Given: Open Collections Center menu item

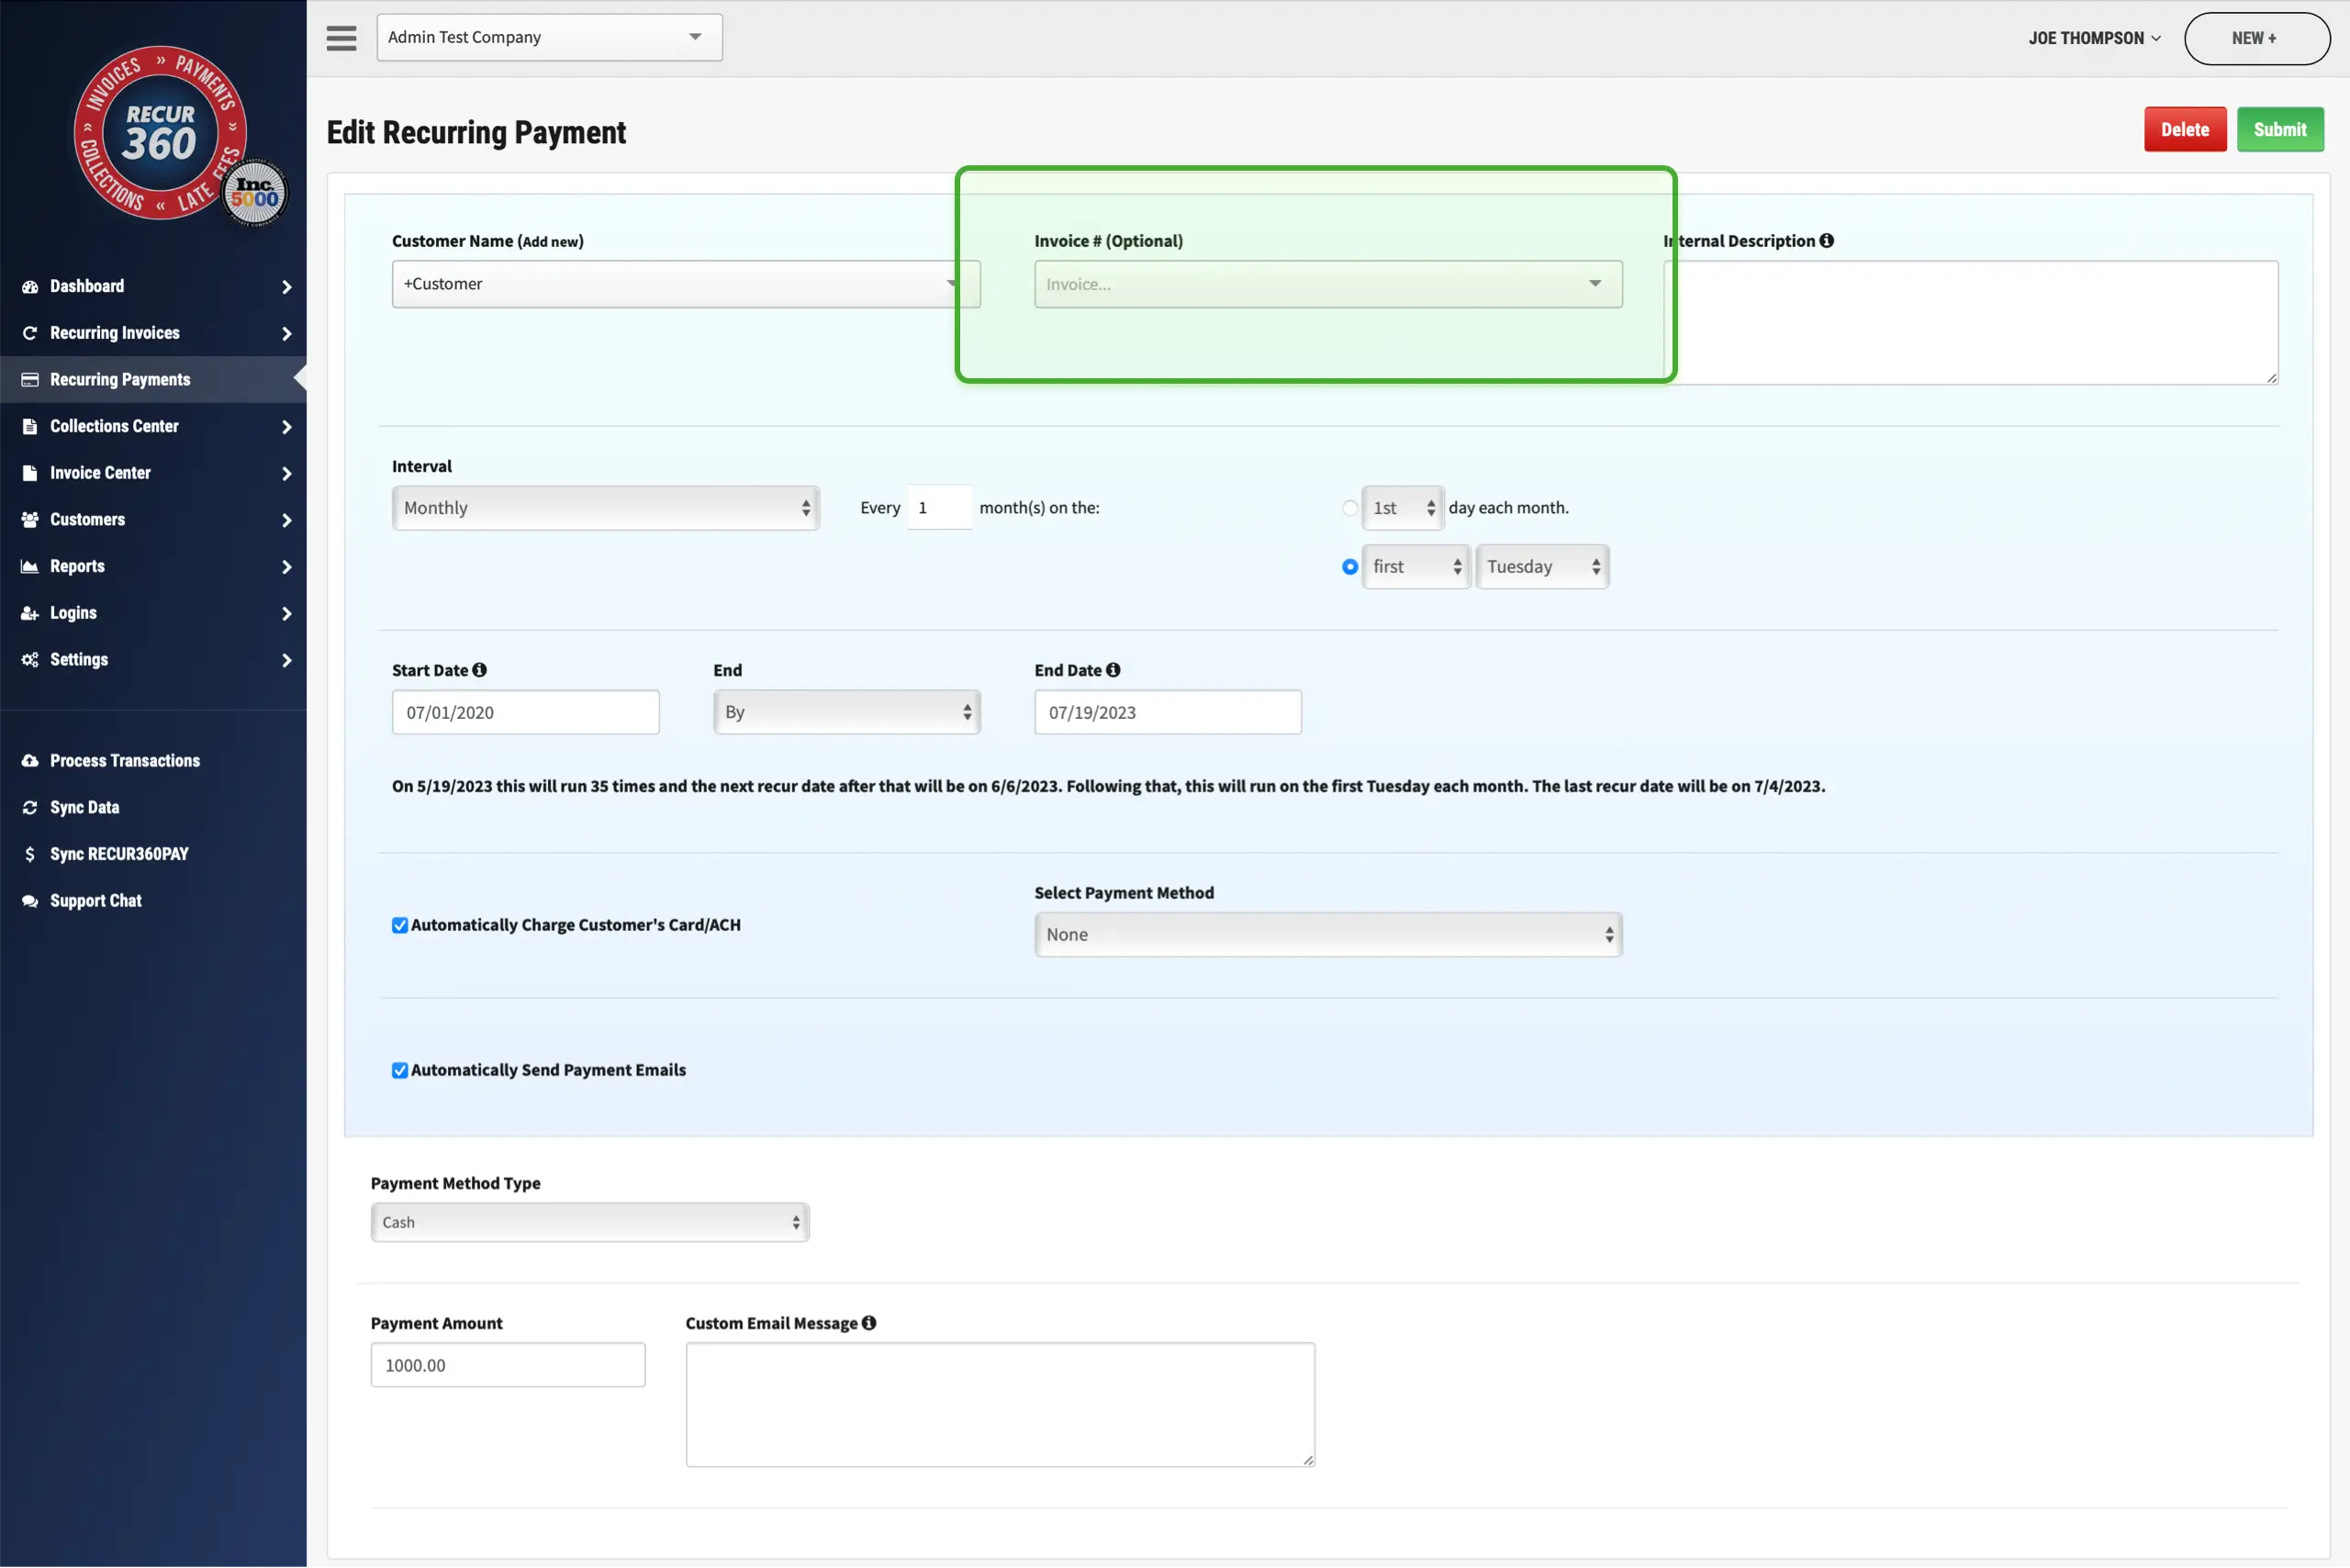Looking at the screenshot, I should (153, 427).
